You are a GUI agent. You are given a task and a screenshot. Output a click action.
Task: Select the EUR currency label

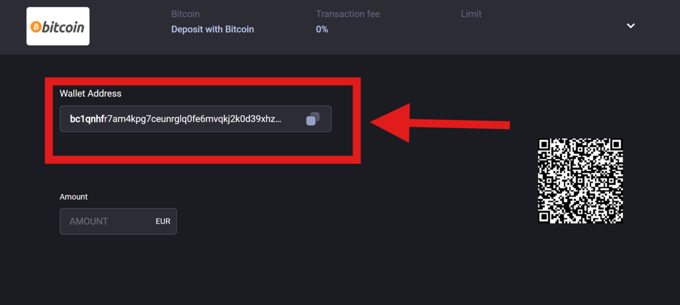pos(163,221)
